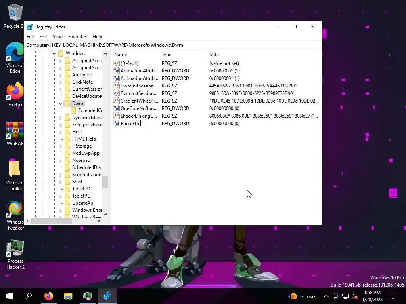The width and height of the screenshot is (406, 304).
Task: Open the Edit menu
Action: click(43, 37)
